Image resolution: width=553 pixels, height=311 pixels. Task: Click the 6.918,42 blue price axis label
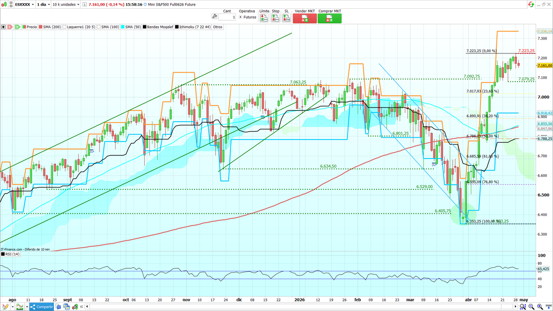(x=545, y=113)
